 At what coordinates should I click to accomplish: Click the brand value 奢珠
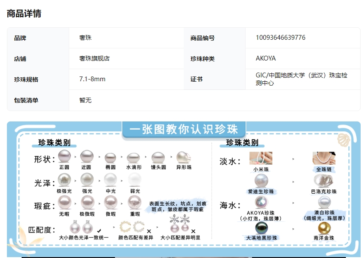86,38
